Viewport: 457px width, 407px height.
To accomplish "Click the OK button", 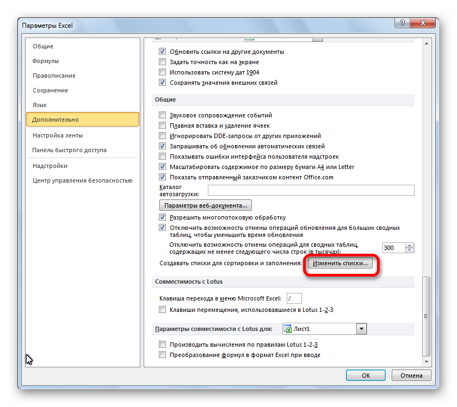I will pyautogui.click(x=366, y=375).
